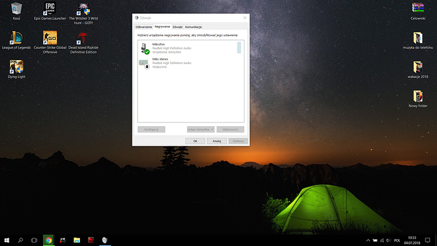Switch to the Dźwięki tab
The width and height of the screenshot is (437, 246).
177,27
